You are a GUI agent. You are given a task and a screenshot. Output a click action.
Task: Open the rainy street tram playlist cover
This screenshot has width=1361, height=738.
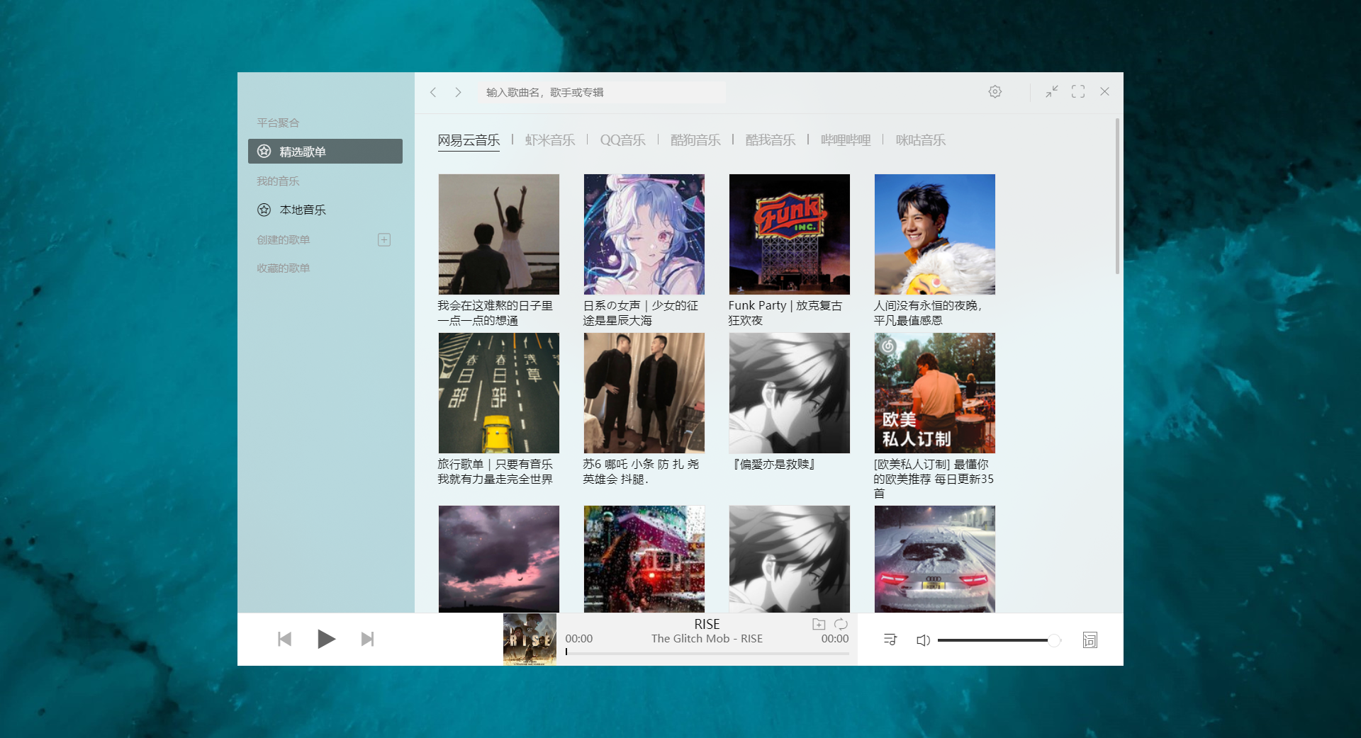click(x=644, y=559)
